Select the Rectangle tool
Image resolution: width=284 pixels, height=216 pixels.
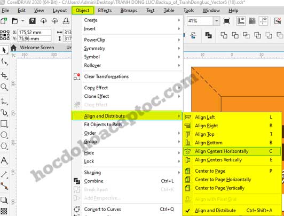4,124
